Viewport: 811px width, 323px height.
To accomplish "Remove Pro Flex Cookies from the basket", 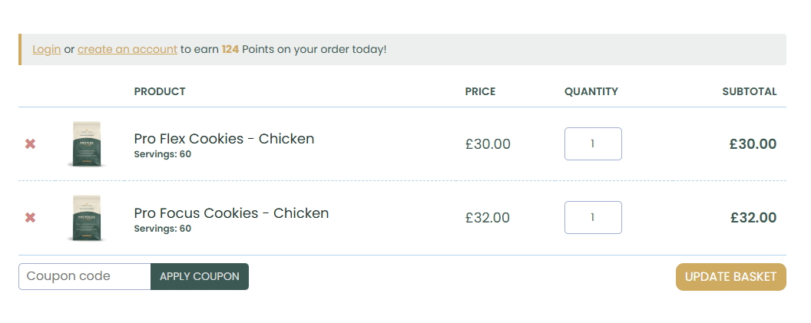I will 30,143.
